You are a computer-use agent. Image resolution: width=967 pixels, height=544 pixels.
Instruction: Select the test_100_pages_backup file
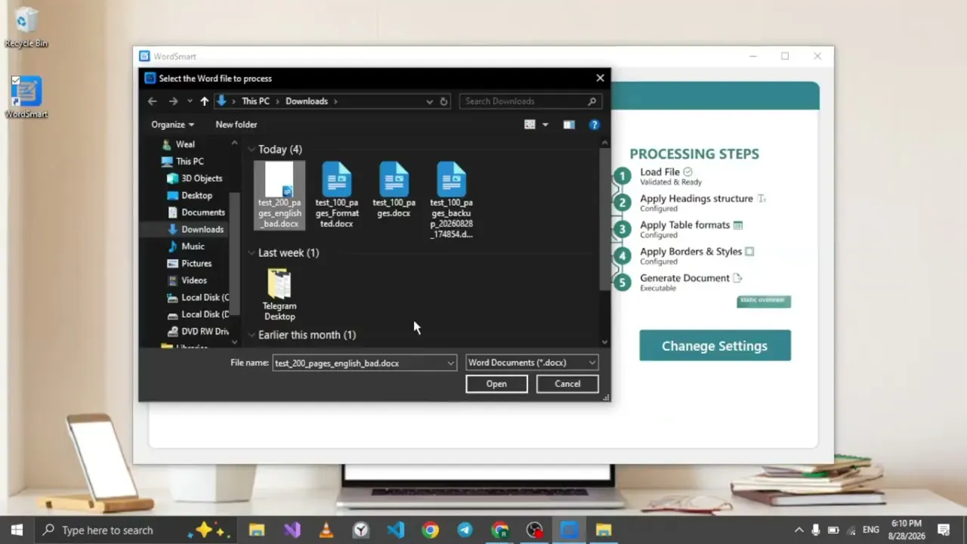click(451, 200)
